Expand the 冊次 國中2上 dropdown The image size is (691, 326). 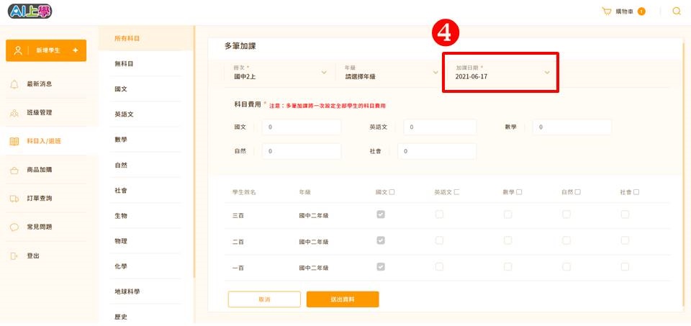point(281,73)
